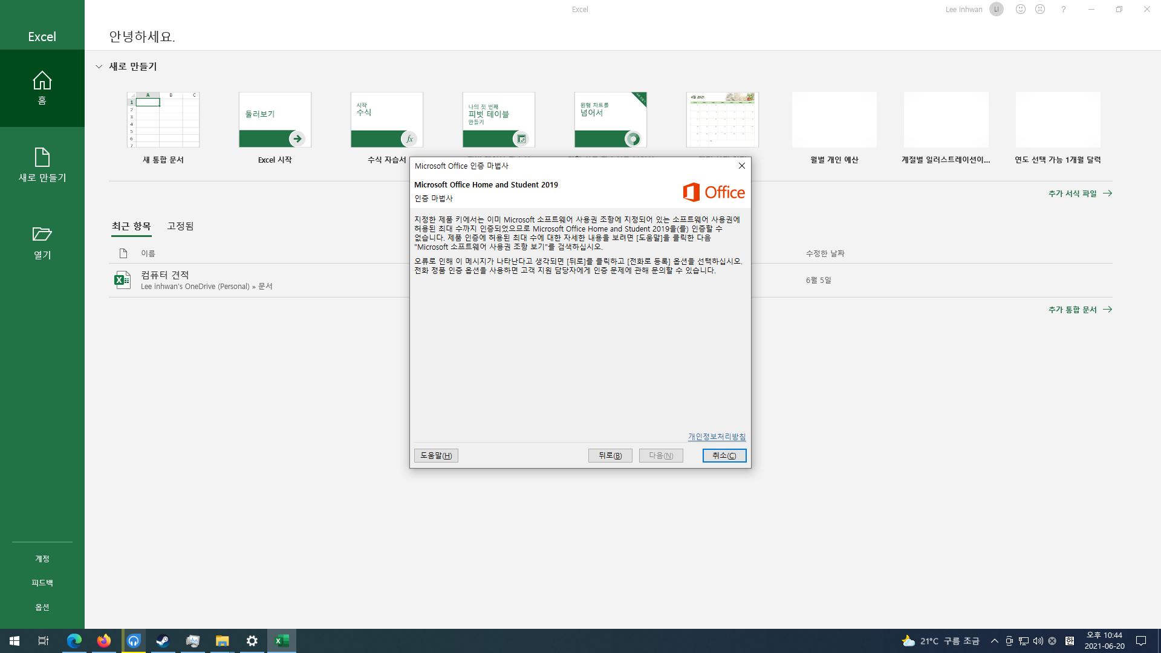Image resolution: width=1161 pixels, height=653 pixels.
Task: Click the frown feedback icon
Action: pyautogui.click(x=1040, y=9)
